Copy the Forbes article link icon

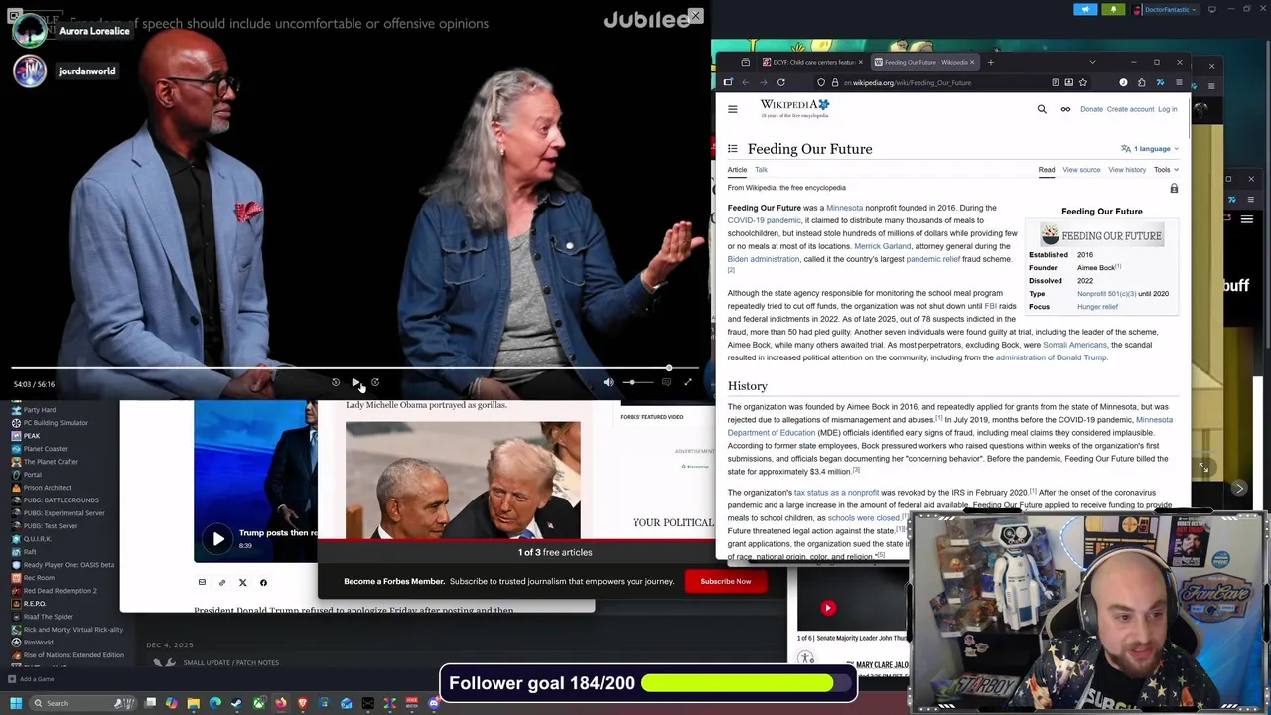click(222, 583)
